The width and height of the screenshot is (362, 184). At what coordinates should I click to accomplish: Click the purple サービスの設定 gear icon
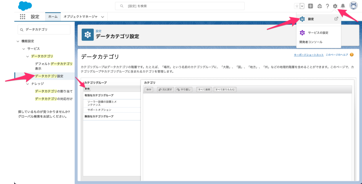pyautogui.click(x=302, y=33)
